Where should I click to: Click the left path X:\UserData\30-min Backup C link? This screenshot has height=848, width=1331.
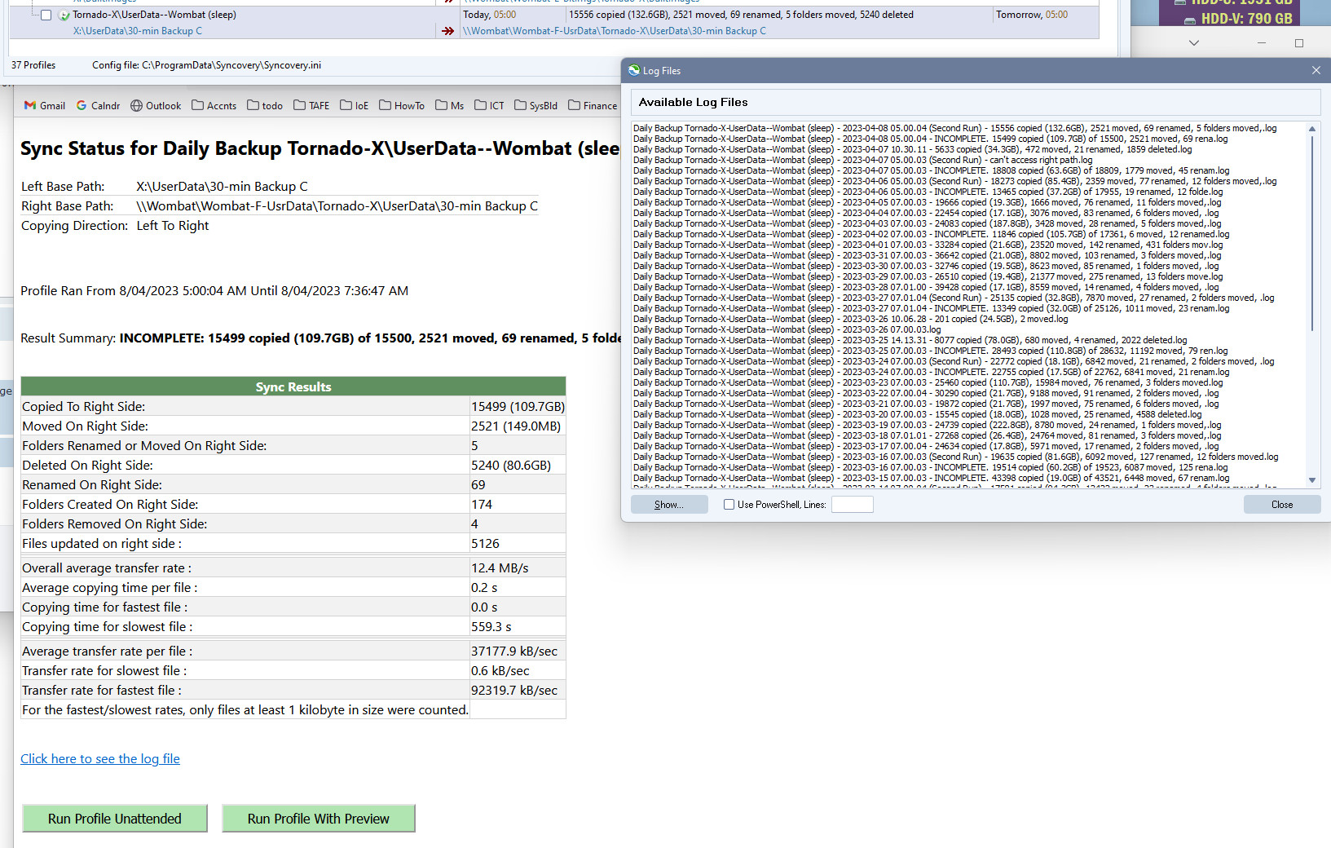tap(138, 31)
